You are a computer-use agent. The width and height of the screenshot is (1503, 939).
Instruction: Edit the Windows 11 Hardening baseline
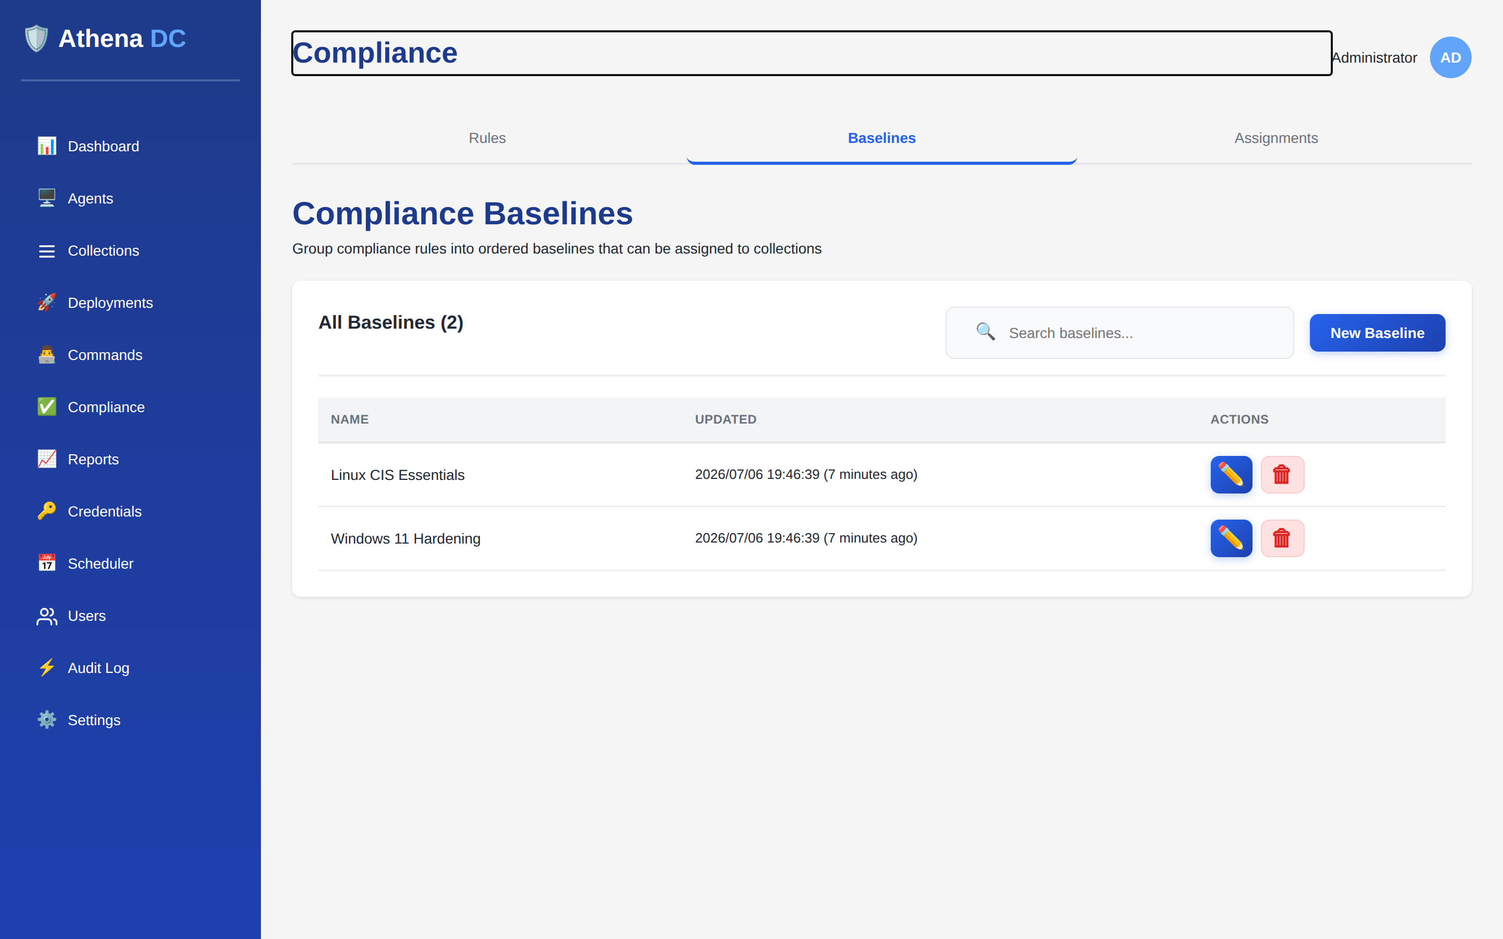[x=1231, y=538]
